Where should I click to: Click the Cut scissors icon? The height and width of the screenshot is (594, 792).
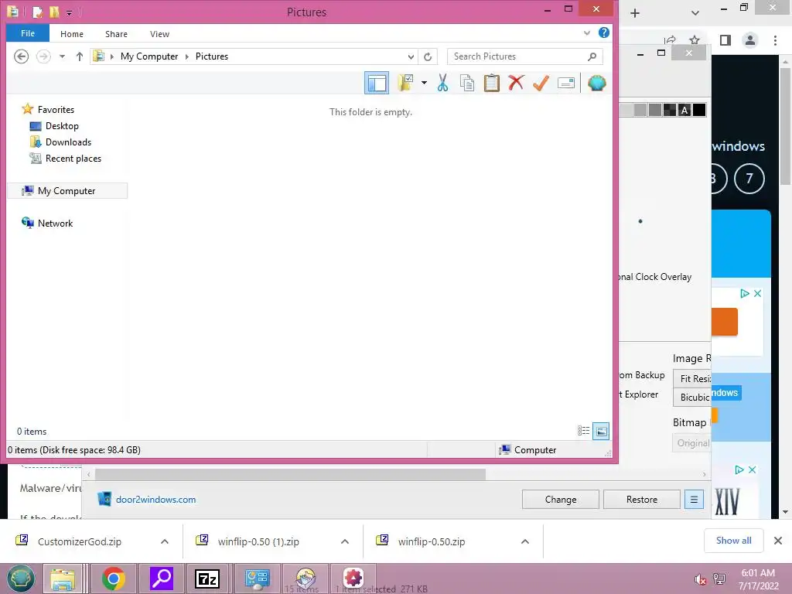tap(442, 83)
